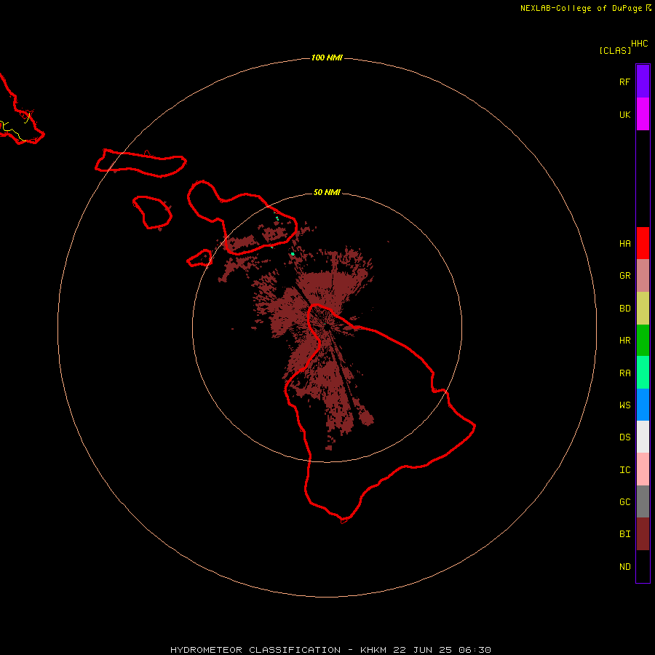Click the HA legend label
Screen dimensions: 655x655
625,244
